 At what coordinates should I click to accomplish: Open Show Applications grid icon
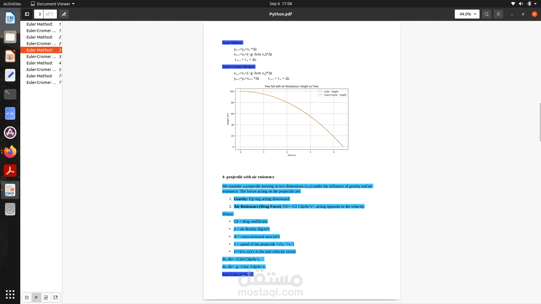pos(10,294)
